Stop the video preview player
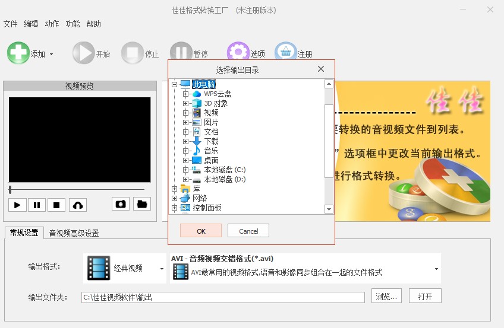The width and height of the screenshot is (504, 328). [x=56, y=205]
